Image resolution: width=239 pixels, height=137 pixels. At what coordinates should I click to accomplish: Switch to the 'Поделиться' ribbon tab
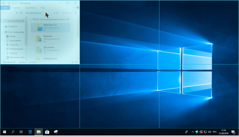tap(30, 8)
